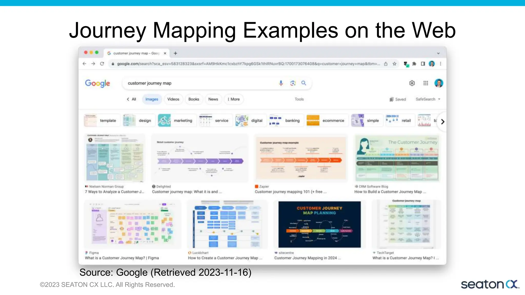Open link How to Create a Customer Journey Map
Viewport: 525px width, 295px height.
click(x=225, y=258)
